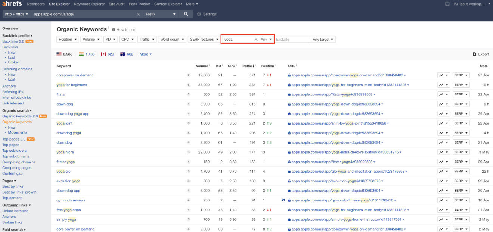Open the KD filter dropdown

coord(110,39)
